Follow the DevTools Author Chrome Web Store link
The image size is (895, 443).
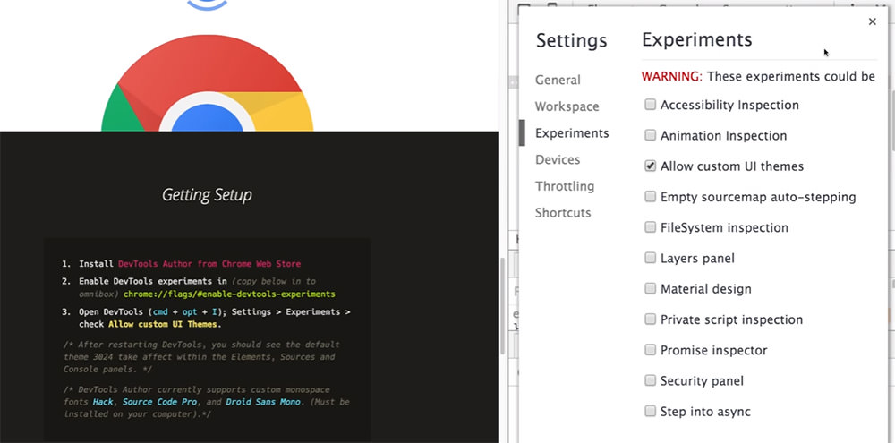(209, 264)
